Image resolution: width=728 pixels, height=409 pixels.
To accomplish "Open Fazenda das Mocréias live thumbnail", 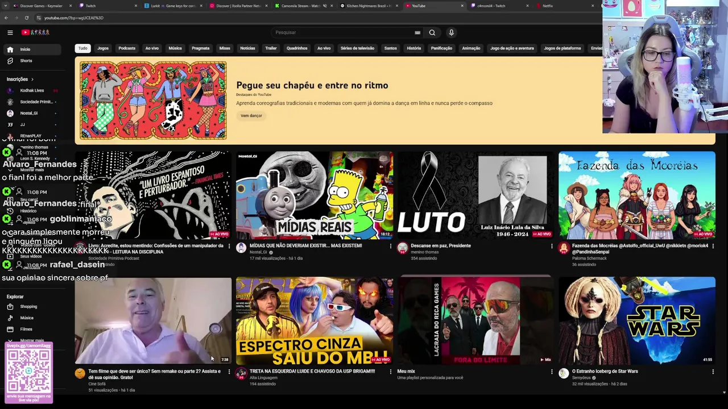I will [637, 195].
